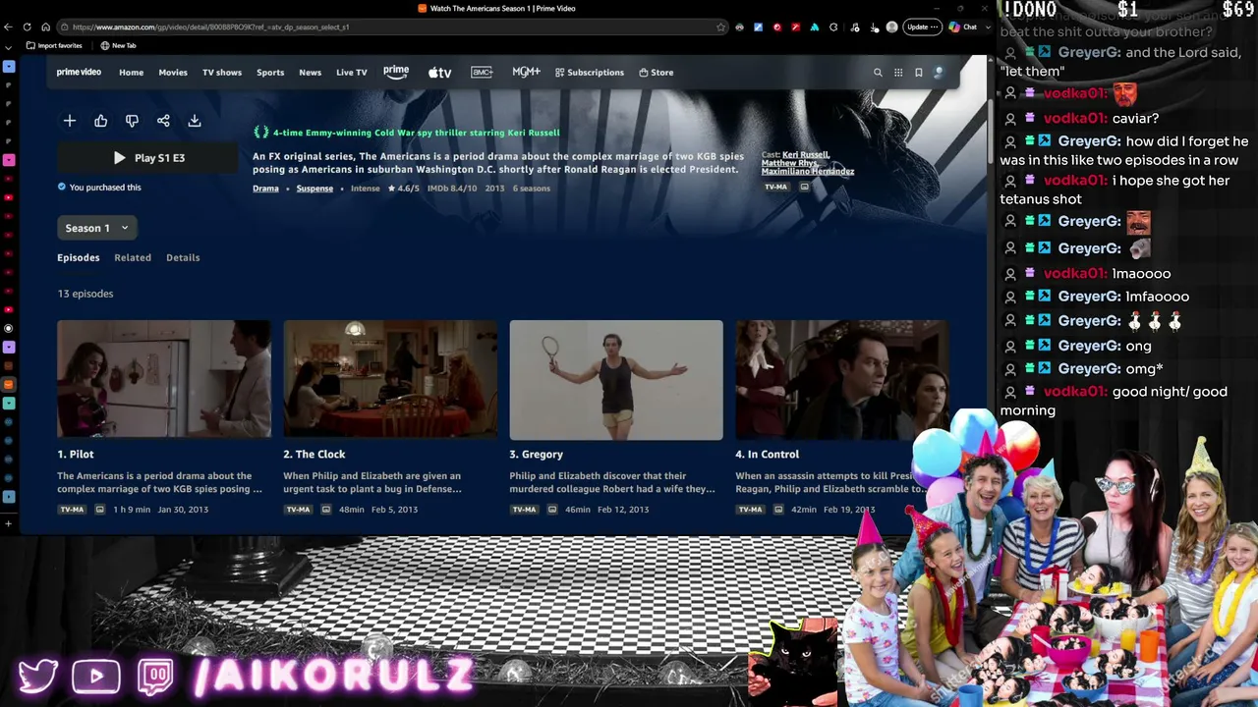Open the Sports menu item
Viewport: 1258px width, 707px height.
pos(270,73)
